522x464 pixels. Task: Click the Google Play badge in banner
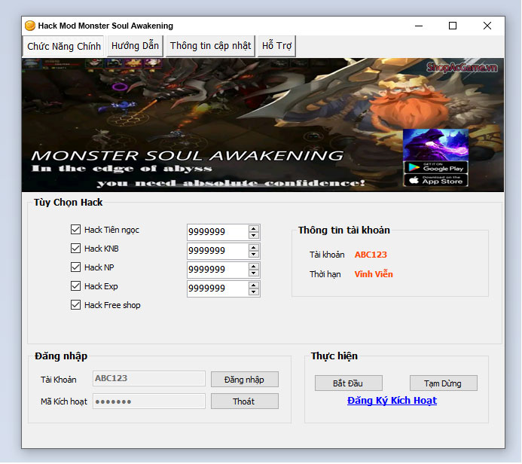(435, 167)
